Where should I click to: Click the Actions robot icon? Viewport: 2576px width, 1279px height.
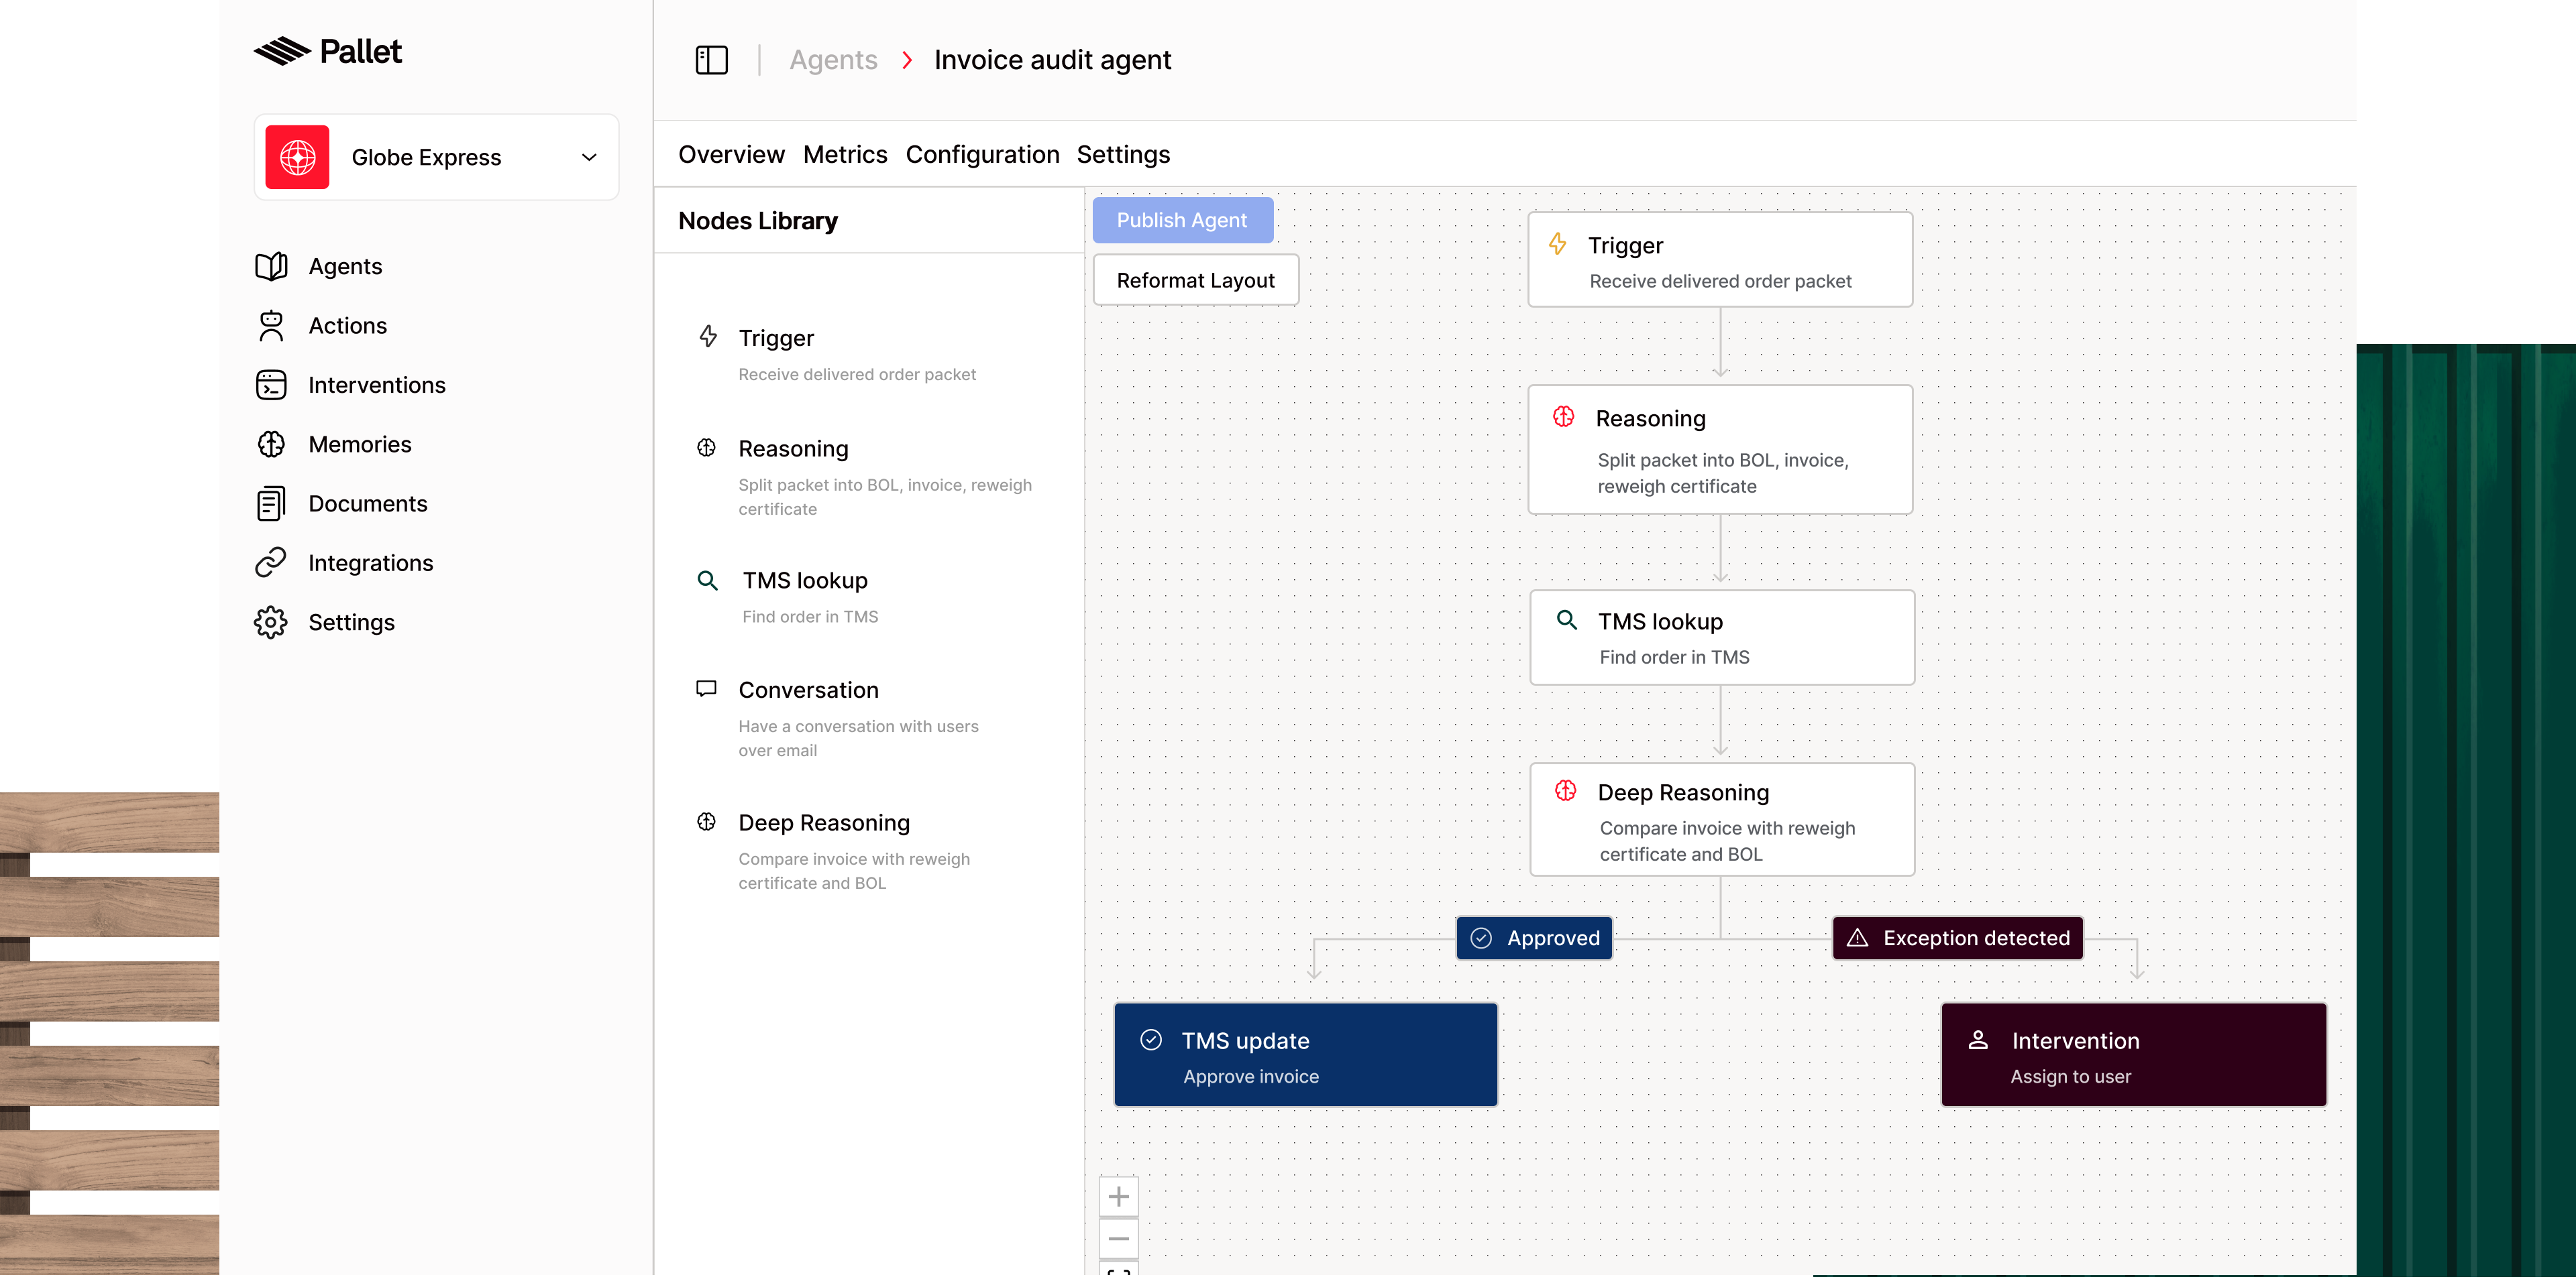[271, 326]
